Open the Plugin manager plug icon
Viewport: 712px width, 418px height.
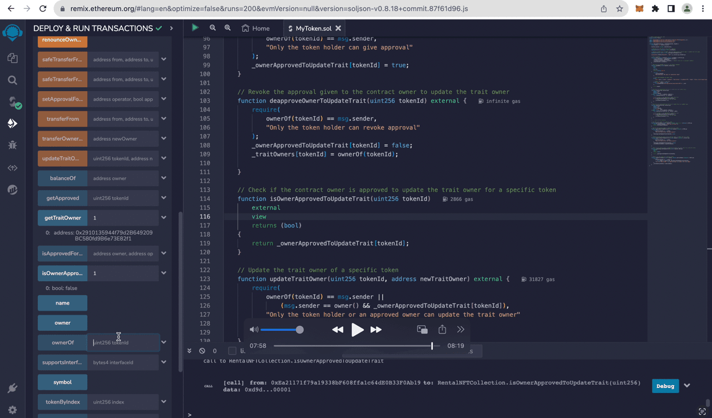coord(12,388)
